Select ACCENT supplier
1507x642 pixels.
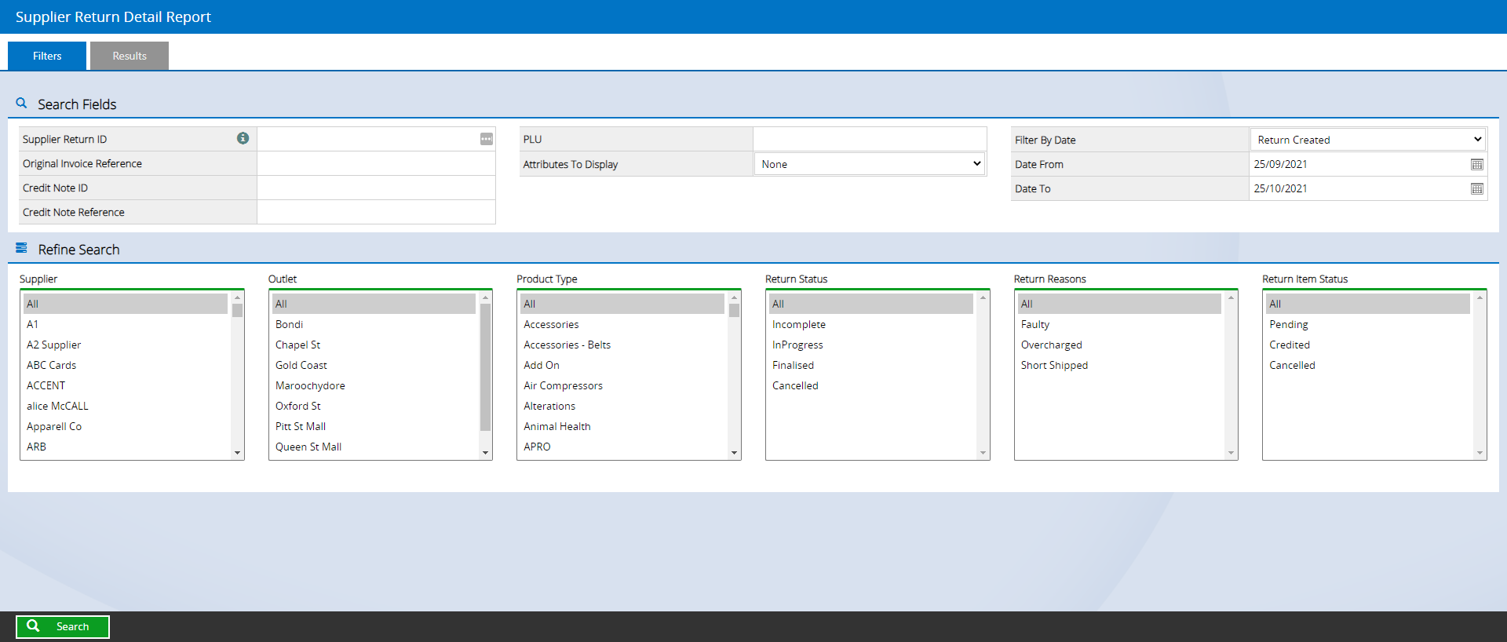click(126, 385)
